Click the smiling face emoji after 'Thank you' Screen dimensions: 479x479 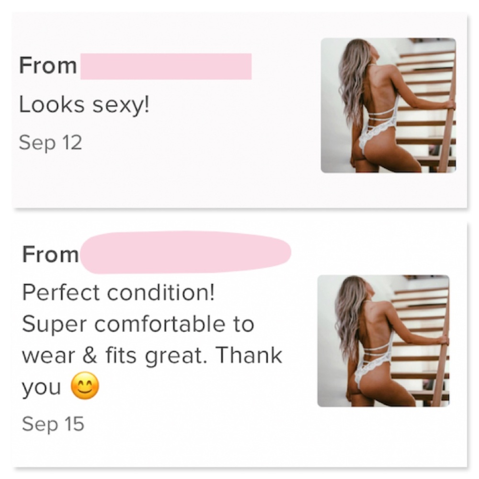(85, 386)
